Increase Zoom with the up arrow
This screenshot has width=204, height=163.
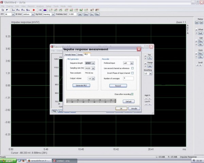pos(197,54)
